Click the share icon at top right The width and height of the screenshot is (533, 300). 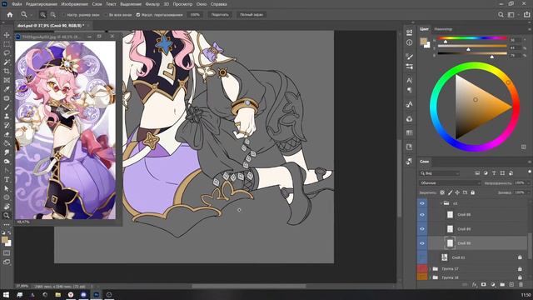(x=526, y=15)
